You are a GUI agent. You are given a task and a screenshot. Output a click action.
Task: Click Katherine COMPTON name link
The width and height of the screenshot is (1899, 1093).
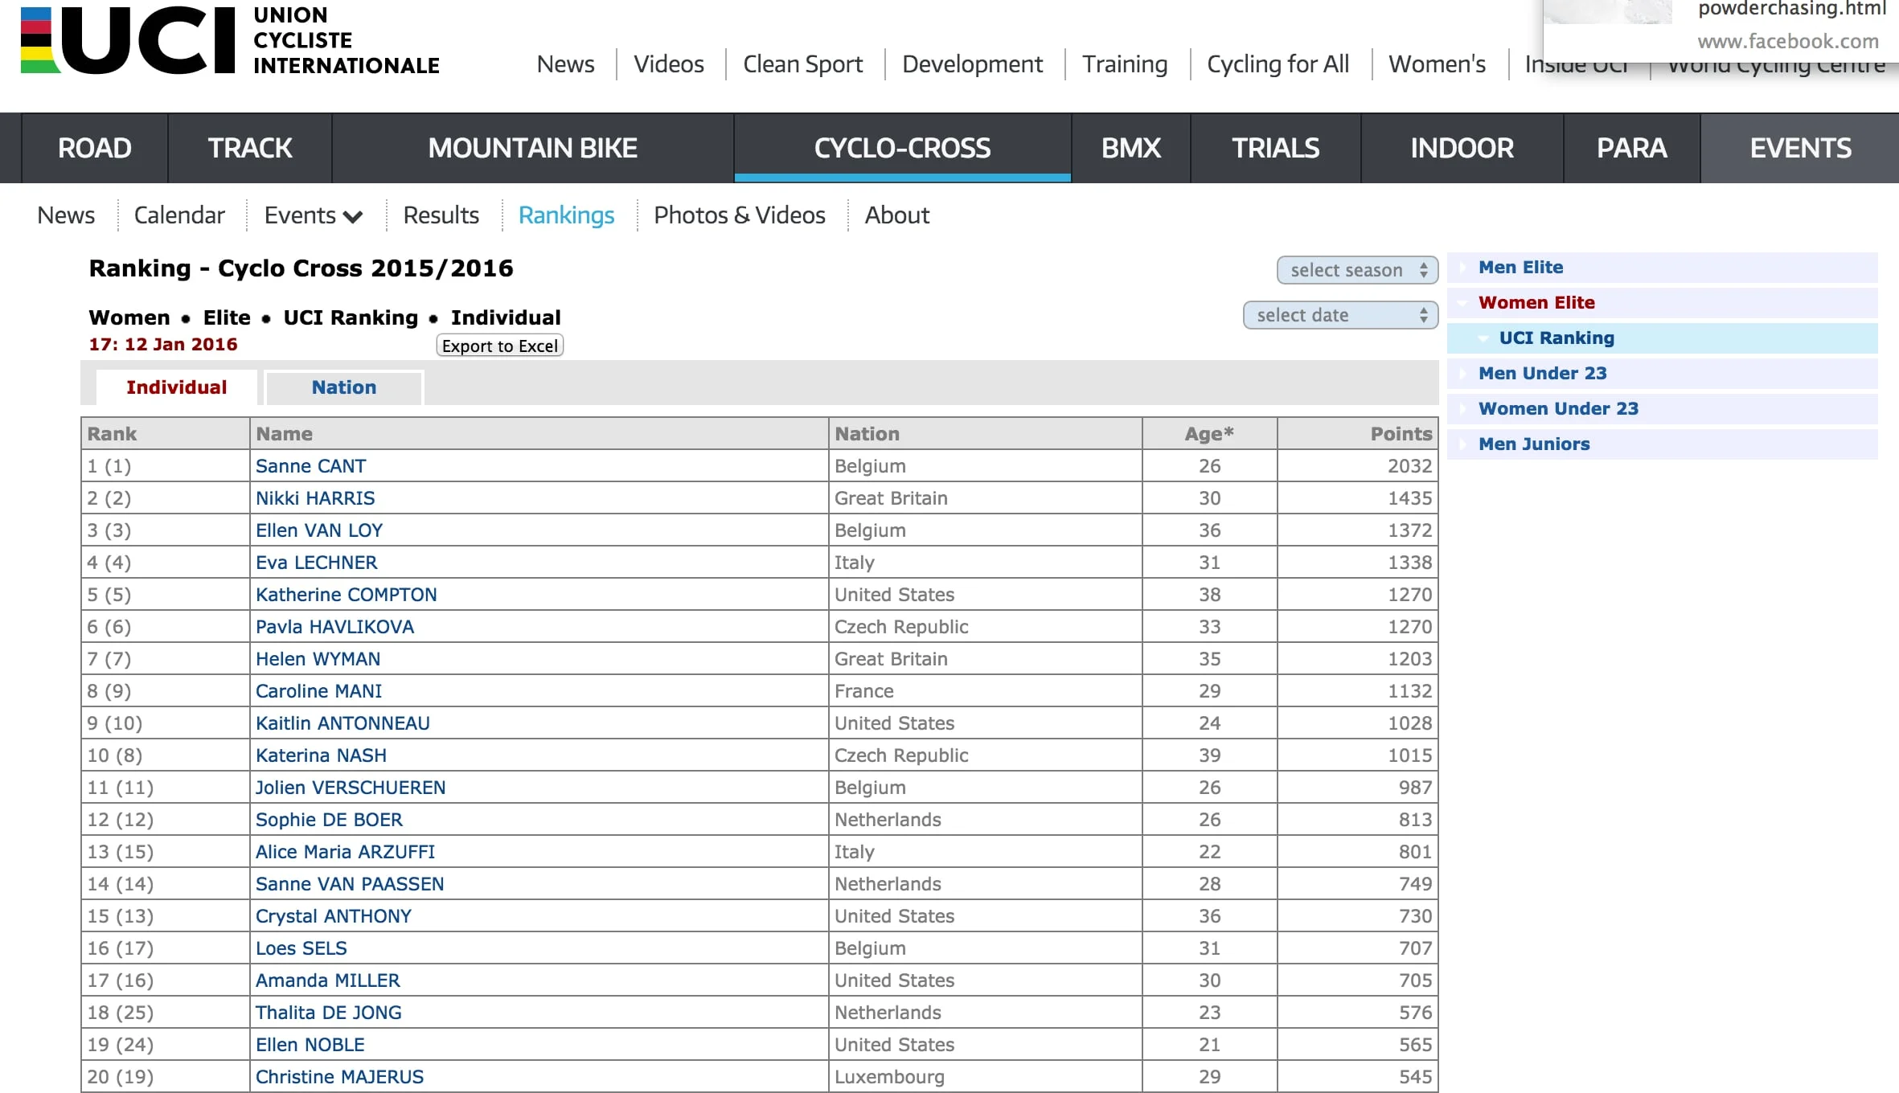click(x=346, y=595)
